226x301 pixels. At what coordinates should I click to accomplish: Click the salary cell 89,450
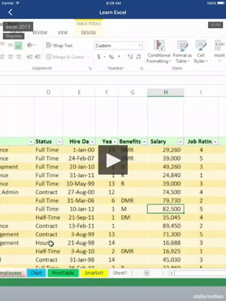166,226
